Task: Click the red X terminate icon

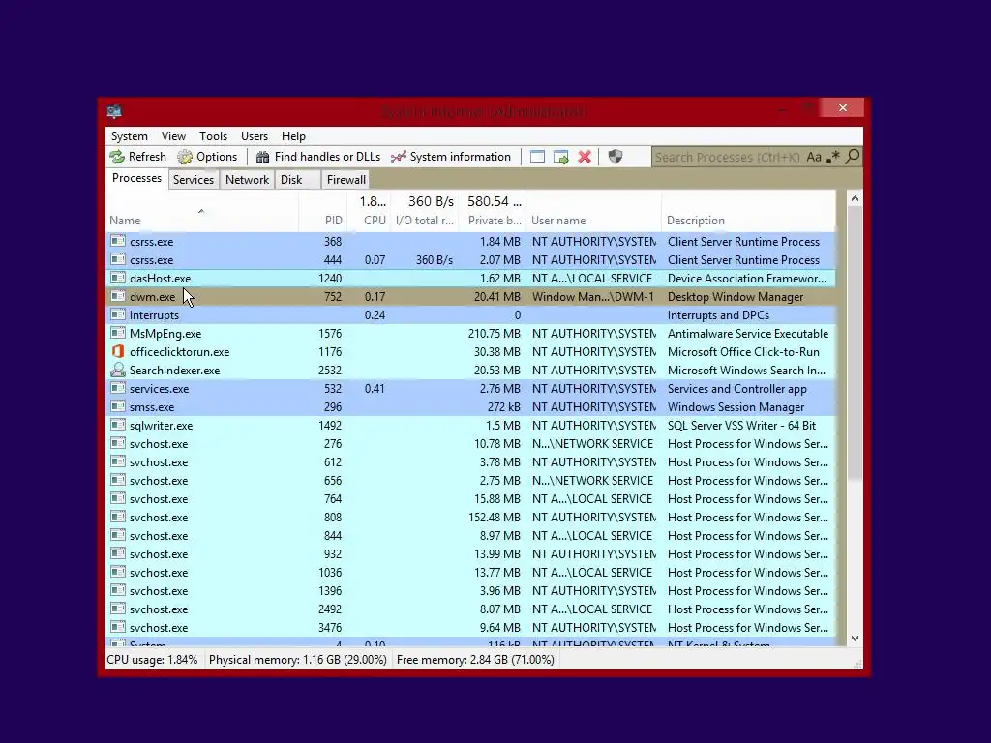Action: click(x=585, y=157)
